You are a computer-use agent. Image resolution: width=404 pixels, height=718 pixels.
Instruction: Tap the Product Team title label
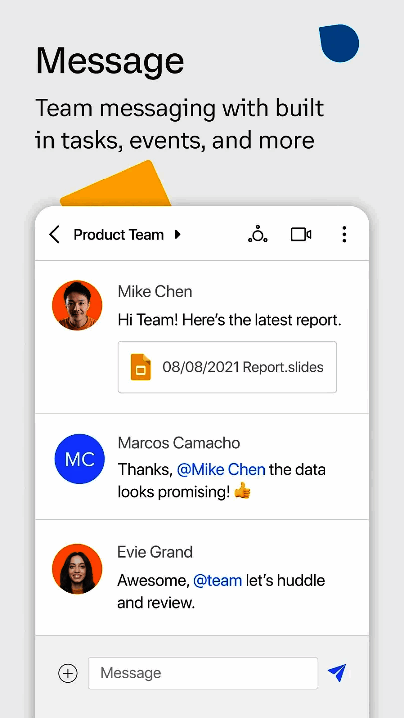[x=119, y=234]
